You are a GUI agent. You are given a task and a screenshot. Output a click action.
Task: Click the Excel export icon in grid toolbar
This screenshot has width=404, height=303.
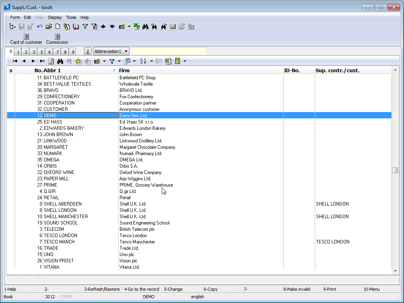(x=168, y=61)
